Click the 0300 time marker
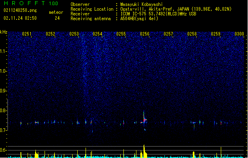 click(239, 34)
